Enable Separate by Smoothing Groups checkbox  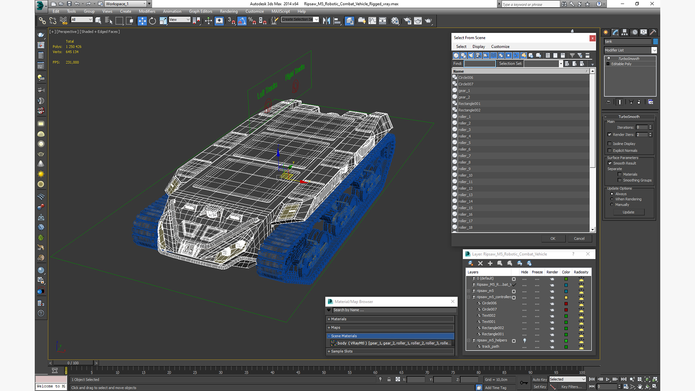(x=620, y=180)
